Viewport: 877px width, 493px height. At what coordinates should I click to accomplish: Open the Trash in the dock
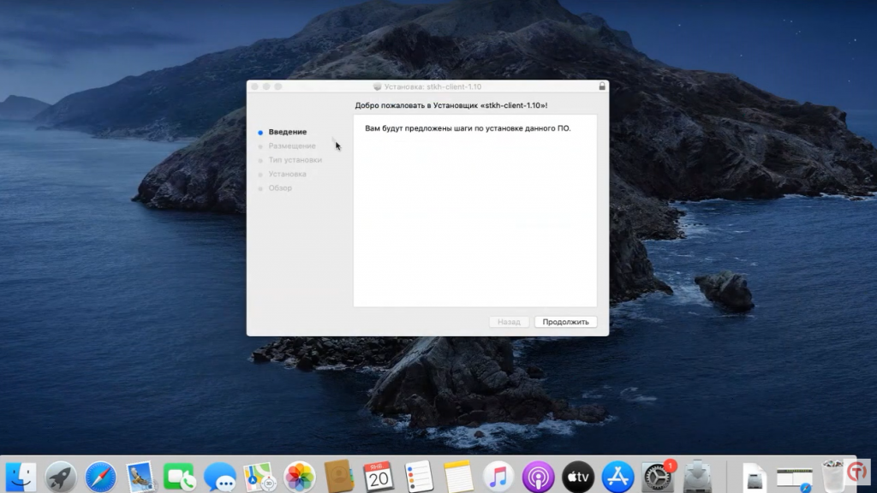click(x=833, y=477)
